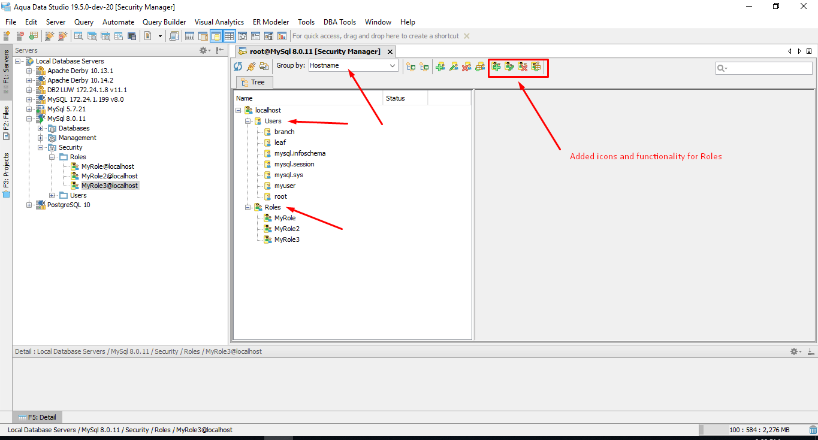Image resolution: width=818 pixels, height=440 pixels.
Task: Expand the Apache Derby 10.13.1 server
Action: pos(29,71)
